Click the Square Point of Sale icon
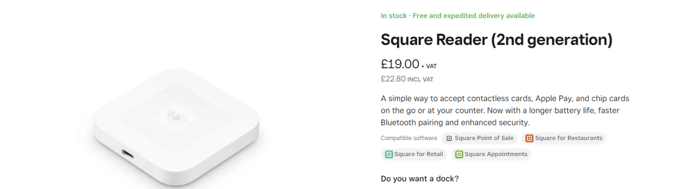 449,138
